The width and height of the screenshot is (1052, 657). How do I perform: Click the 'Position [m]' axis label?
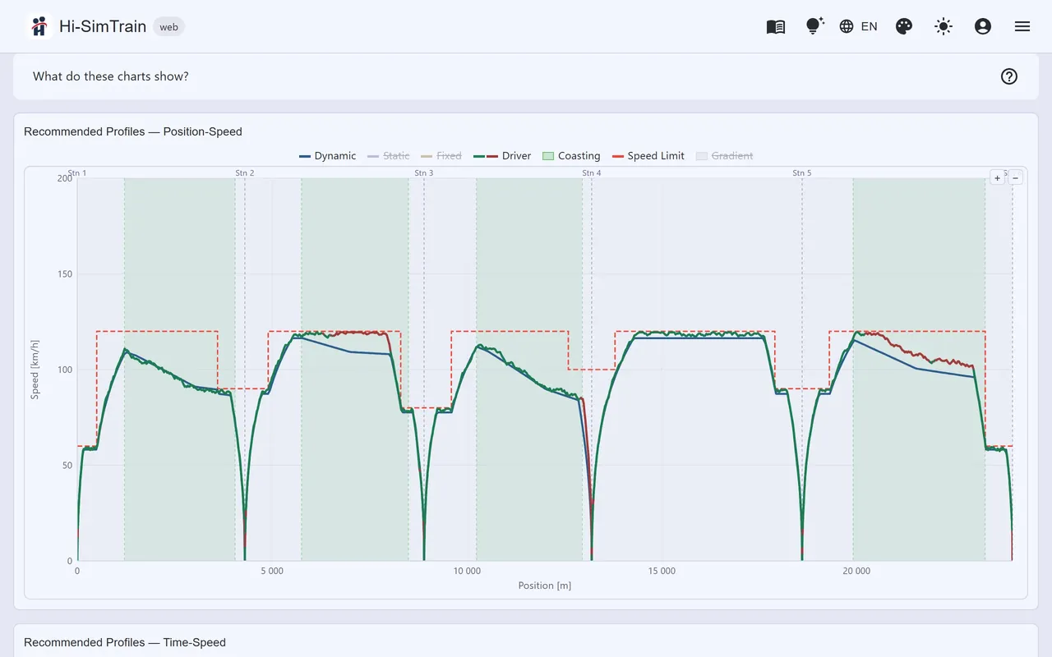(x=544, y=586)
